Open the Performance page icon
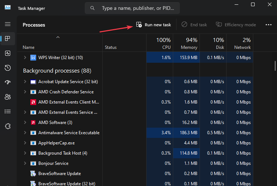 (x=8, y=53)
